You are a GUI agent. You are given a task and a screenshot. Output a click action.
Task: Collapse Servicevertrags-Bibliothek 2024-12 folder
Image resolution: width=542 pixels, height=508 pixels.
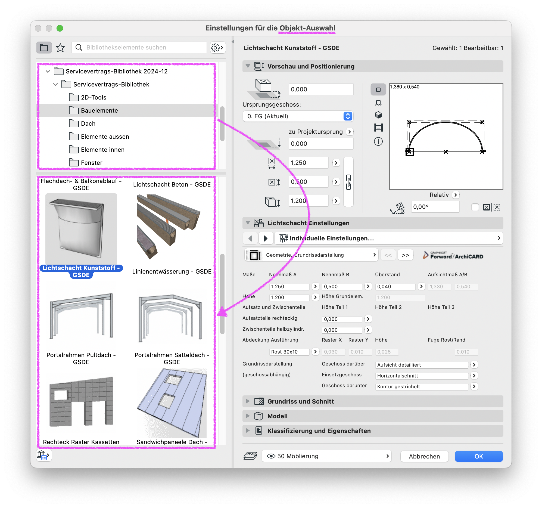coord(48,71)
